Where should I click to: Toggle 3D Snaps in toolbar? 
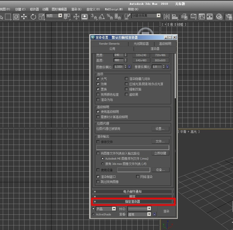point(94,17)
